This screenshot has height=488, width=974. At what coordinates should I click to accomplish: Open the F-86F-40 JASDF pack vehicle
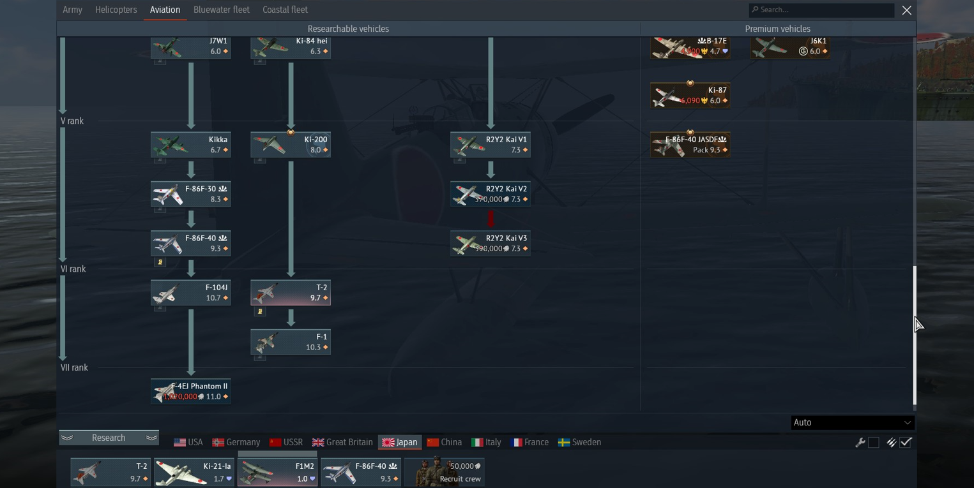pyautogui.click(x=690, y=145)
